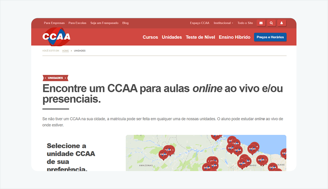This screenshot has height=189, width=328.
Task: Click the CCAA logo
Action: click(56, 37)
